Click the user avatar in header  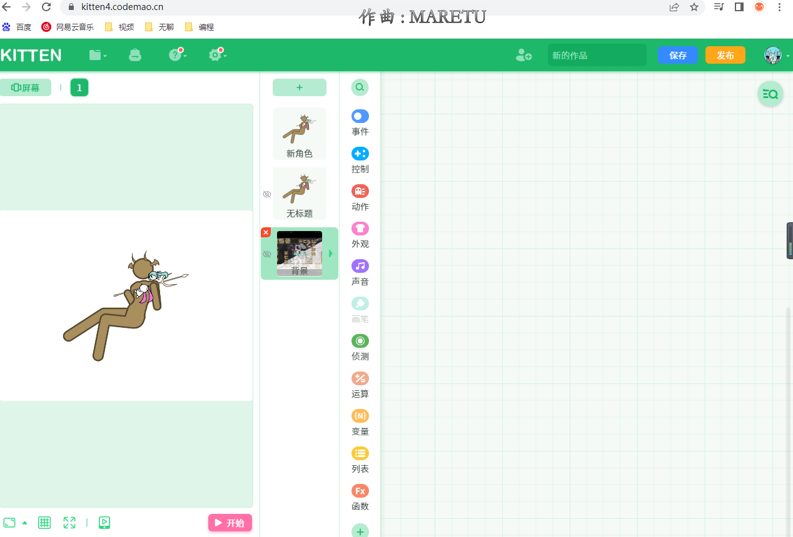pos(773,55)
